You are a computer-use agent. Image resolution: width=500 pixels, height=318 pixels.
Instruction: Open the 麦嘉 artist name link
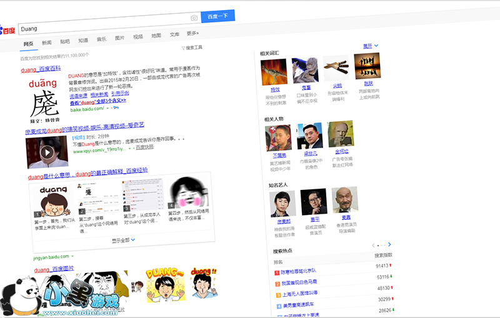[x=346, y=217]
